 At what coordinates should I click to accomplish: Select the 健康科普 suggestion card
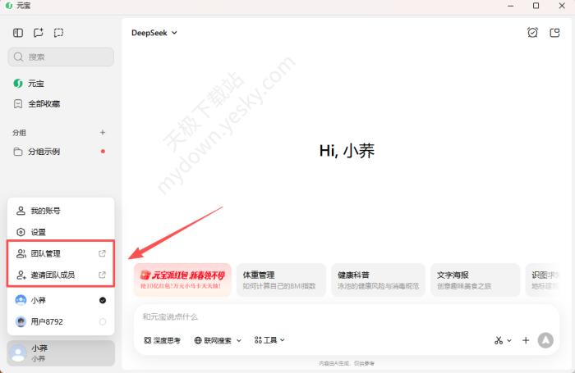click(x=378, y=280)
